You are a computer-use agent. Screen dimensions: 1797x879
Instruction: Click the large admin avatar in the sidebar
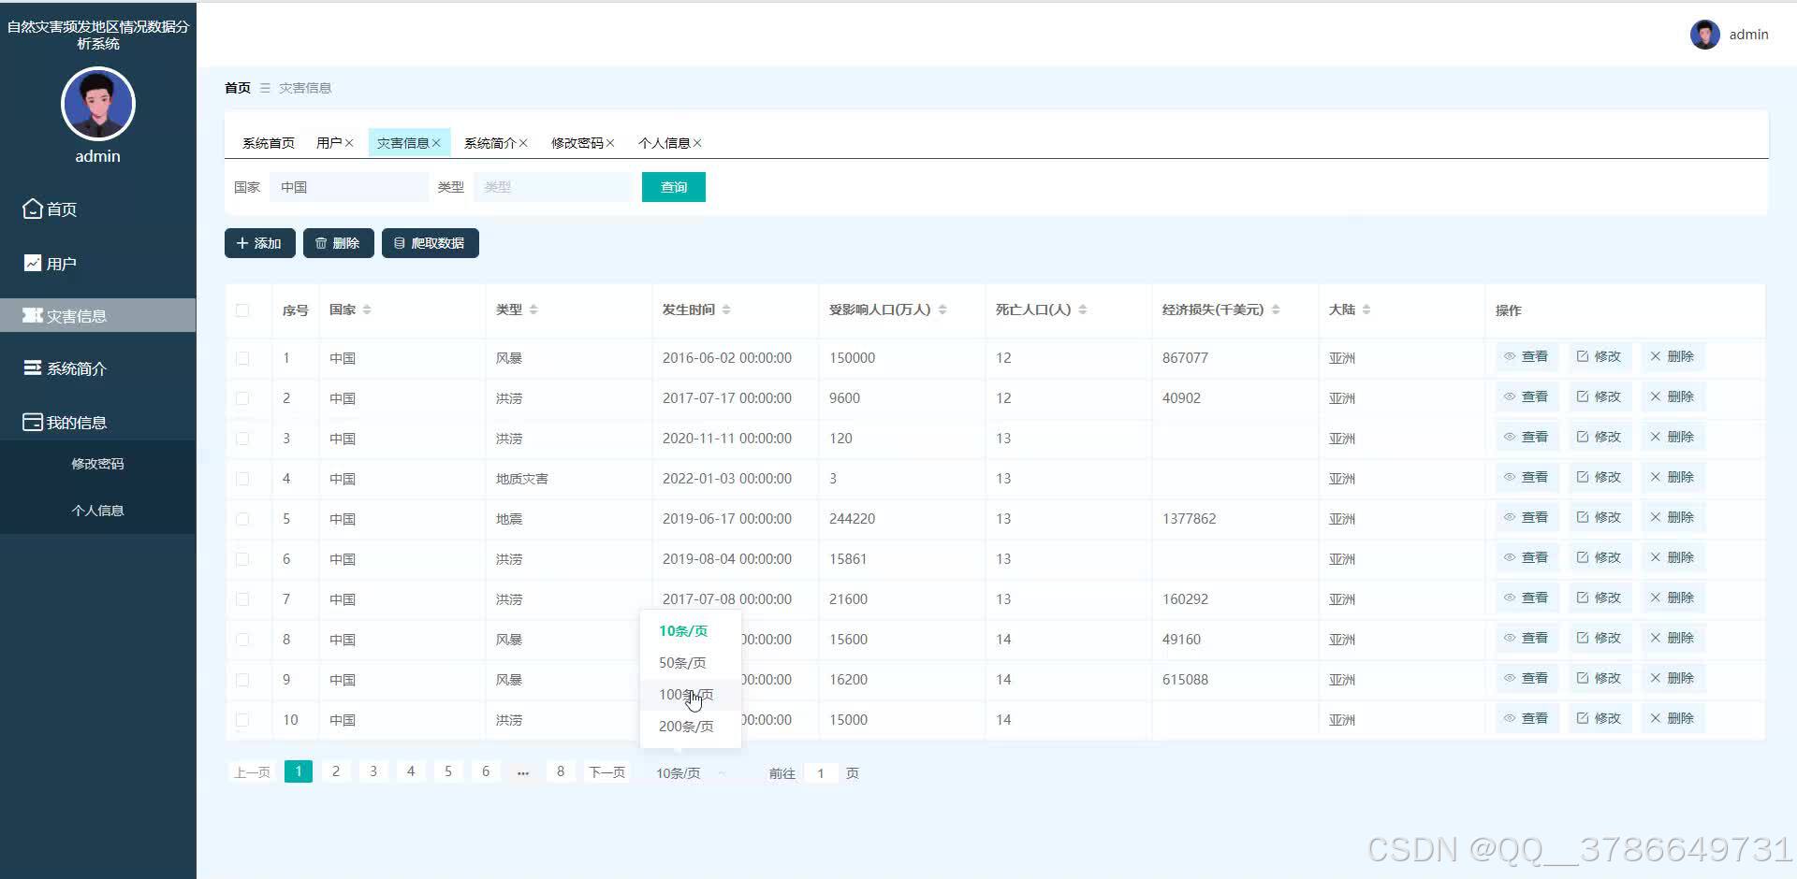tap(98, 104)
